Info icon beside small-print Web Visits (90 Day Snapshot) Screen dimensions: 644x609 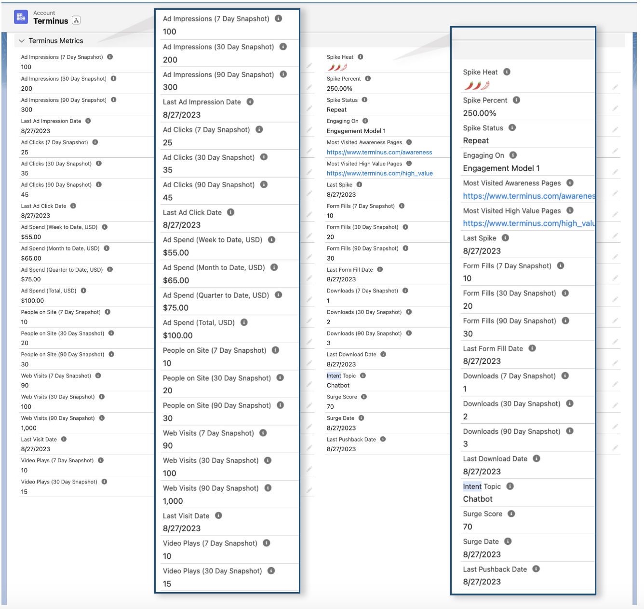pos(102,418)
